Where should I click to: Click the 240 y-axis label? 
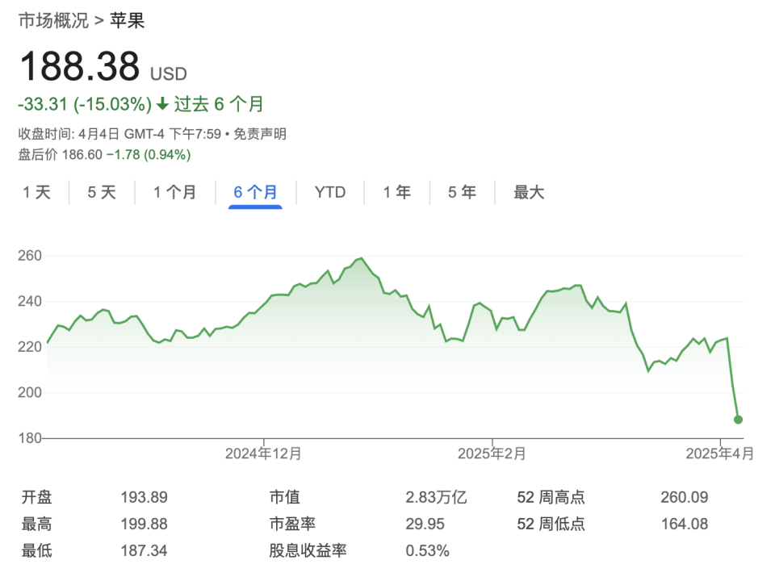coord(30,301)
